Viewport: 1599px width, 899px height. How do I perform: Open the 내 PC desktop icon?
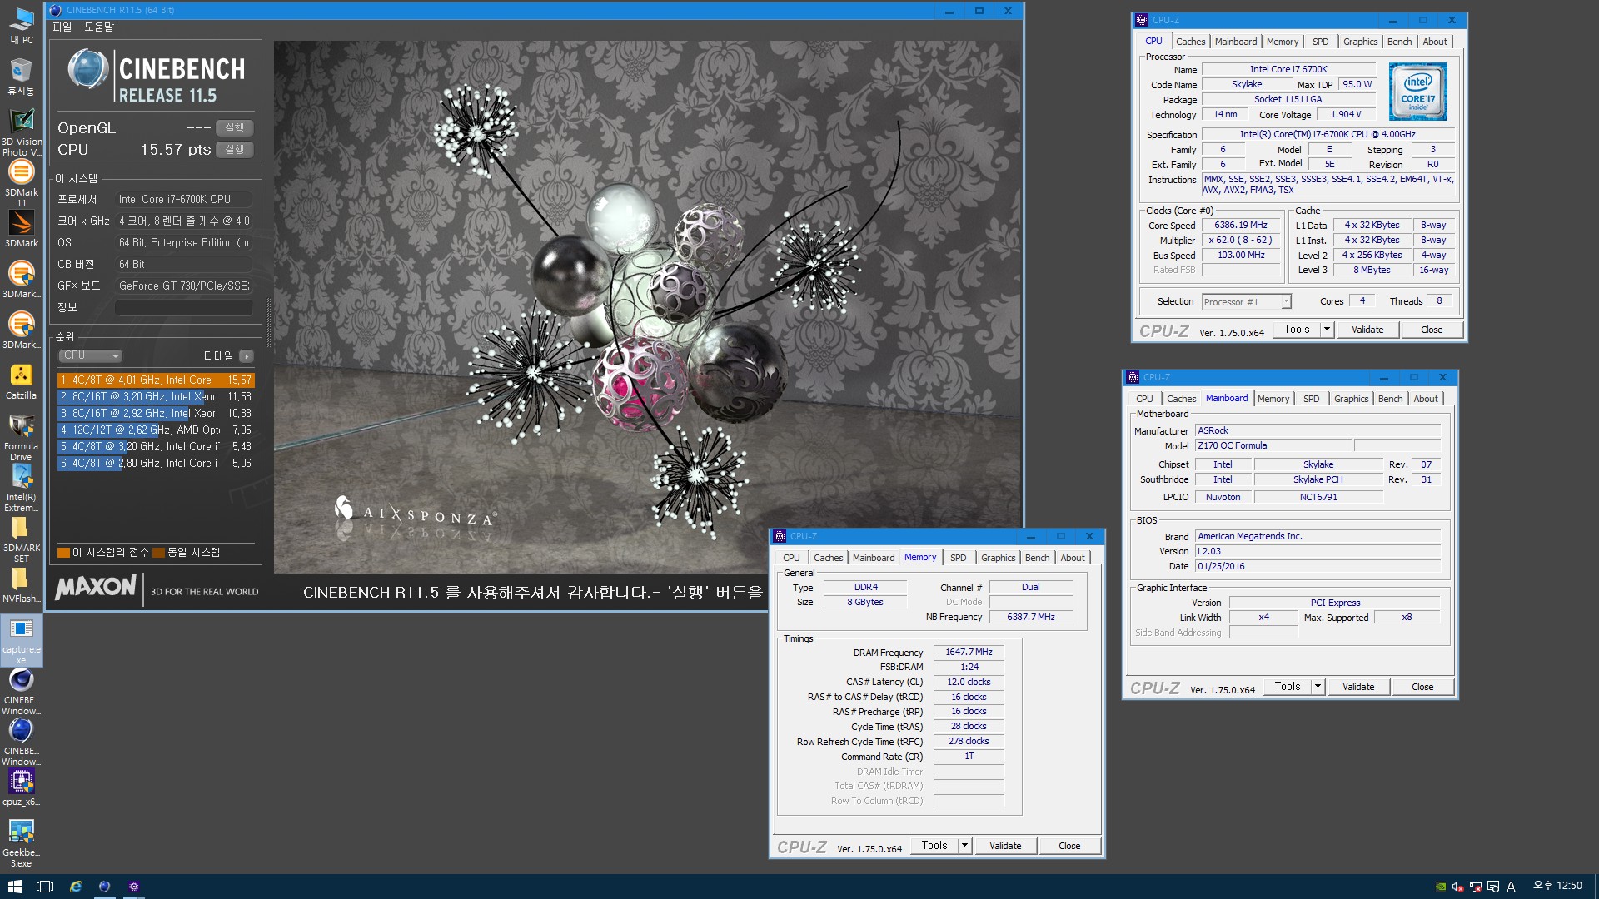tap(21, 25)
